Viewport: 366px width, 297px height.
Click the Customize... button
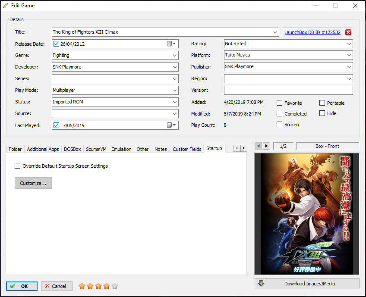[33, 183]
